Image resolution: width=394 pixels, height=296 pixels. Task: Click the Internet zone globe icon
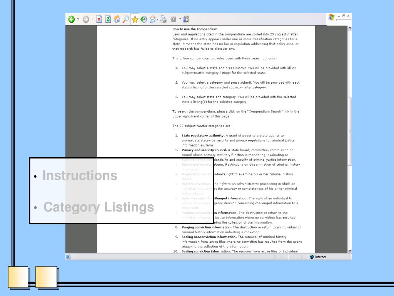pyautogui.click(x=312, y=257)
